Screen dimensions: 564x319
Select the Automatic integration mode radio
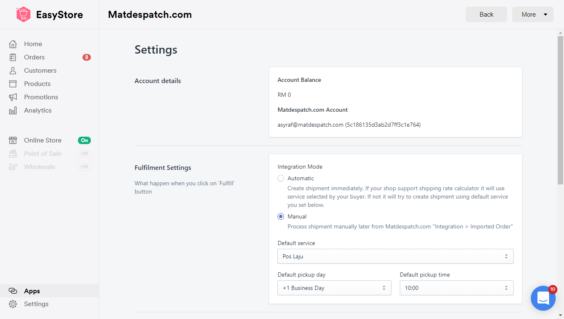(x=281, y=178)
